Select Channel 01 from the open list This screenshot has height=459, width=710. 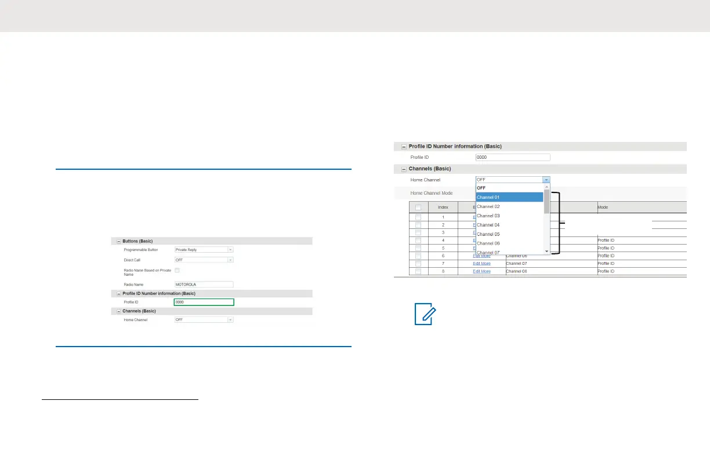[509, 197]
